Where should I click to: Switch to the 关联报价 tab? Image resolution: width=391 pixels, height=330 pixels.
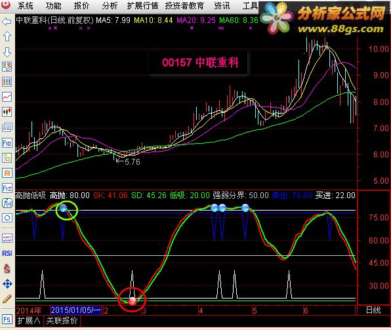62,321
